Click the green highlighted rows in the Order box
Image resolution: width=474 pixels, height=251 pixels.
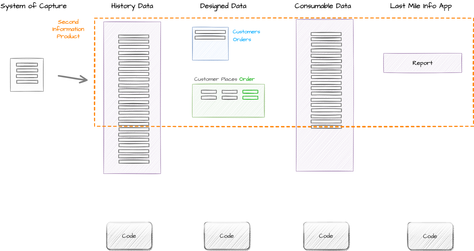[250, 95]
